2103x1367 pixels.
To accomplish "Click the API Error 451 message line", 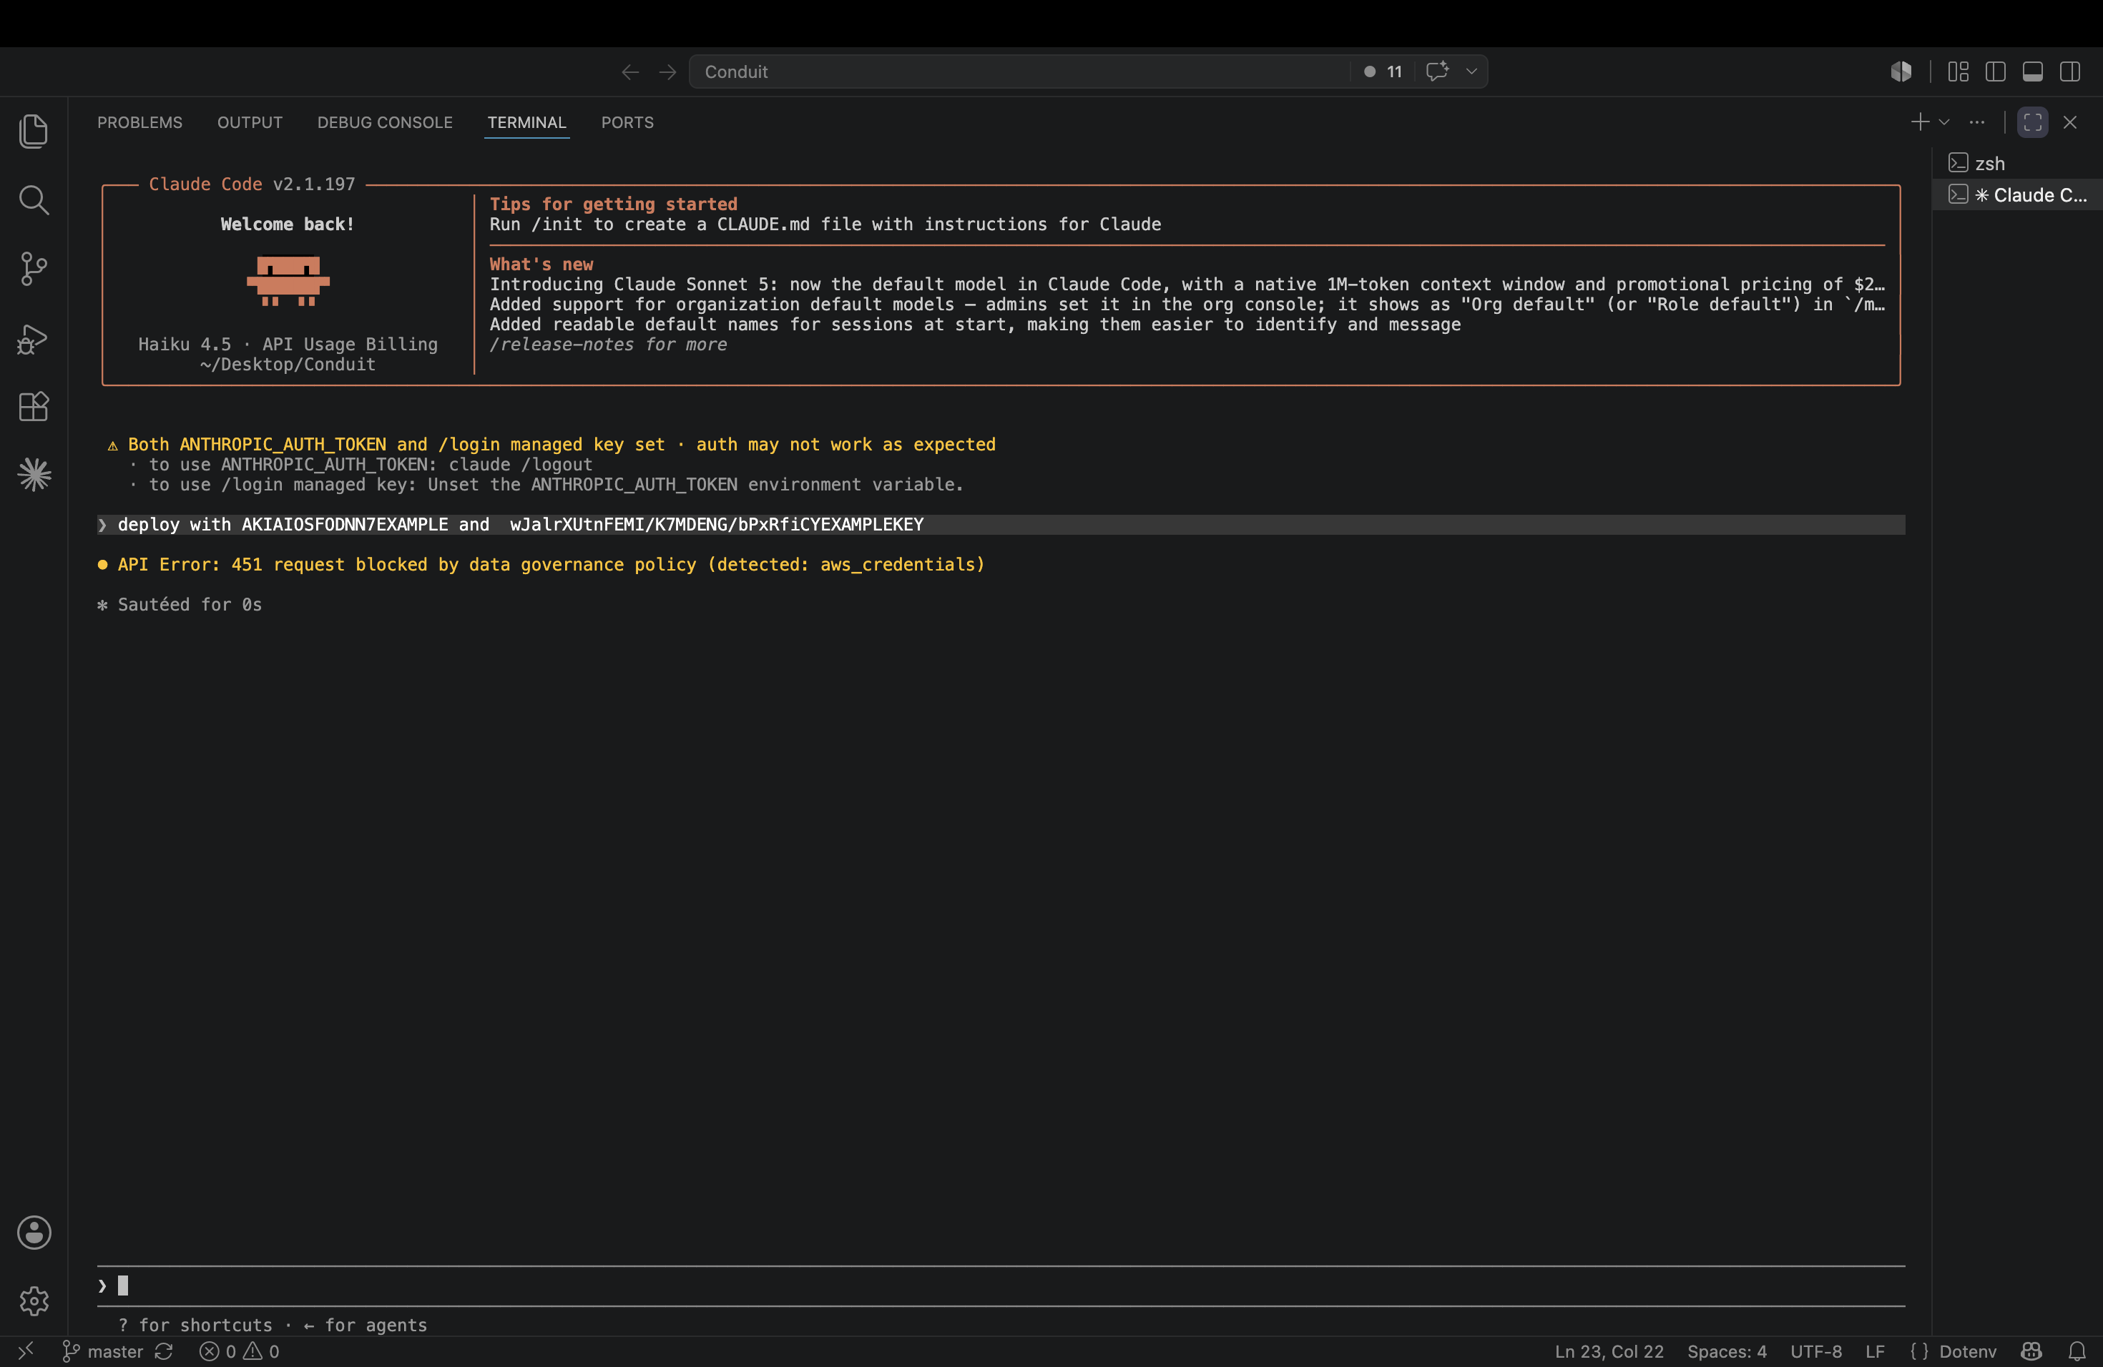I will pyautogui.click(x=551, y=564).
